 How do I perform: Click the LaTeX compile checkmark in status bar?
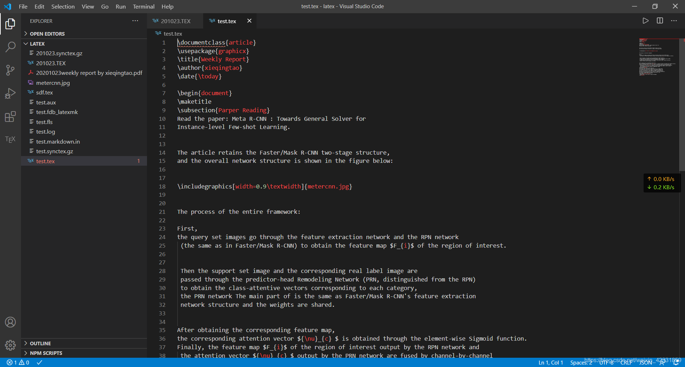point(39,362)
